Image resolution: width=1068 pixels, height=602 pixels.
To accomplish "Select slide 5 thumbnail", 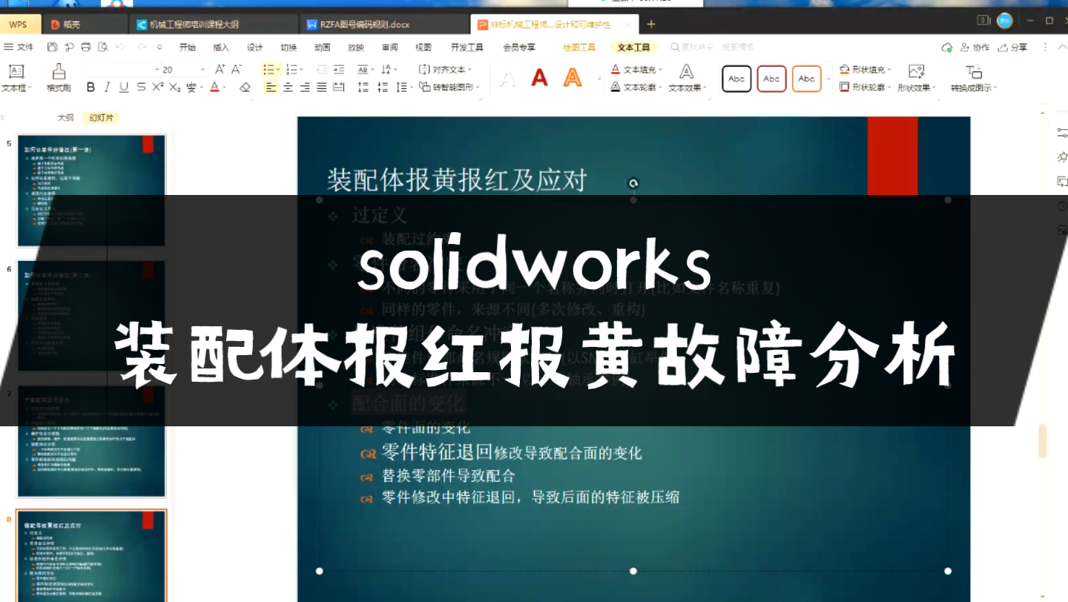I will click(91, 191).
